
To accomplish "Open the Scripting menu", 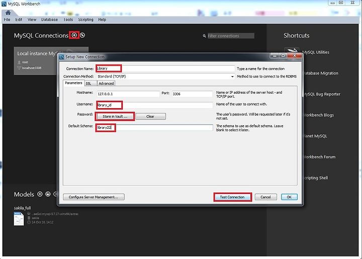I will 85,20.
